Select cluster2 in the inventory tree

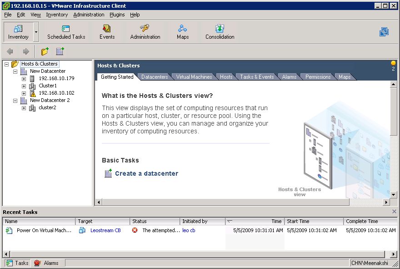click(x=47, y=107)
